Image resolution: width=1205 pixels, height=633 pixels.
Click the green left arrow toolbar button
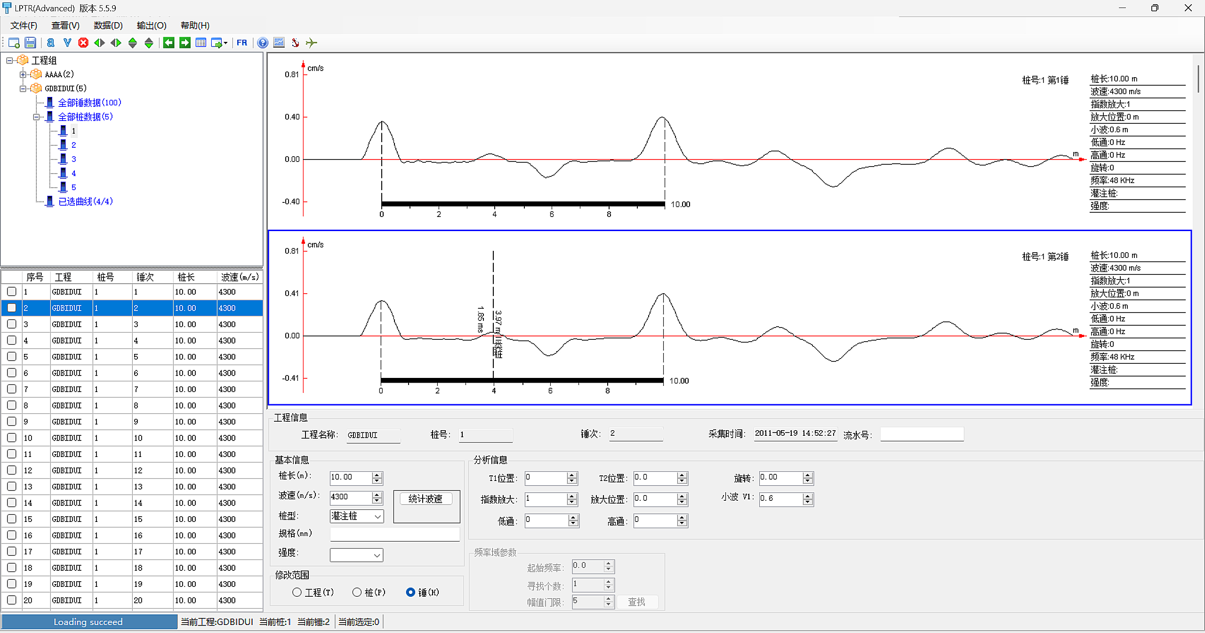click(169, 43)
